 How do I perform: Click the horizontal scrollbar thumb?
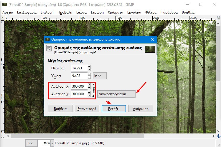pyautogui.click(x=77, y=136)
